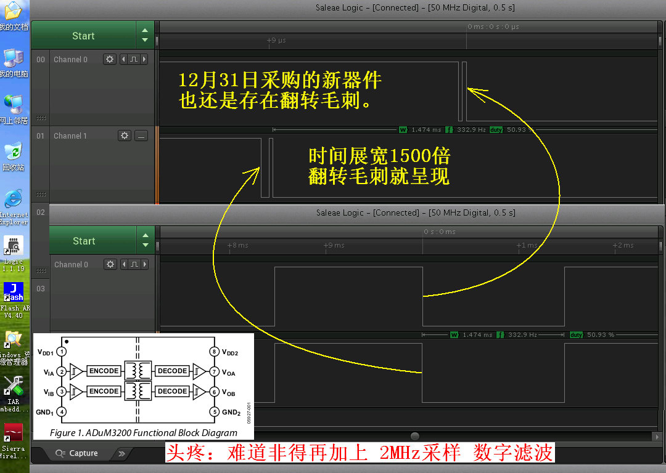Viewport: 666px width, 473px height.
Task: Click rising-edge trigger icon on top Channel 0
Action: pos(134,59)
